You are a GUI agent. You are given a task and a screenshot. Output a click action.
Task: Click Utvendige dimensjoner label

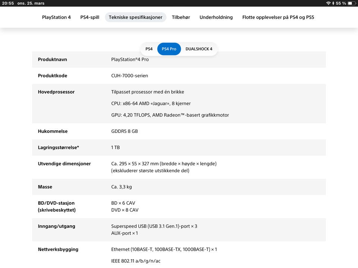tap(65, 164)
